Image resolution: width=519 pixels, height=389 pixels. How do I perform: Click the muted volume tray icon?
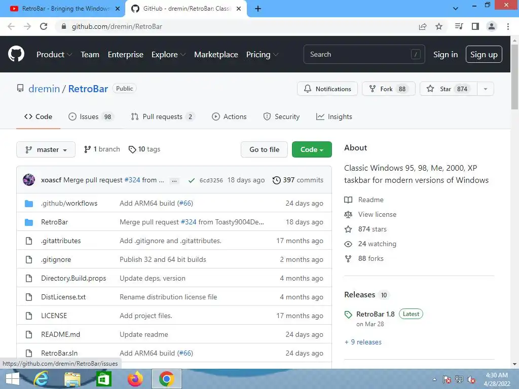[x=471, y=379]
